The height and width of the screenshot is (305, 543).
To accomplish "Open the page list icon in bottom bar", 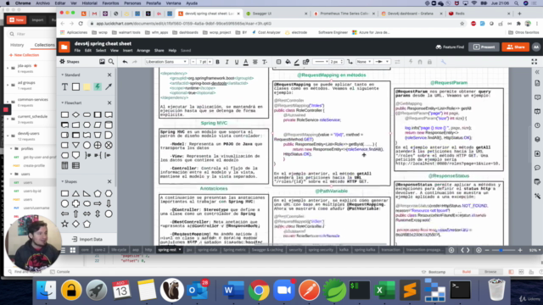I will coord(63,250).
